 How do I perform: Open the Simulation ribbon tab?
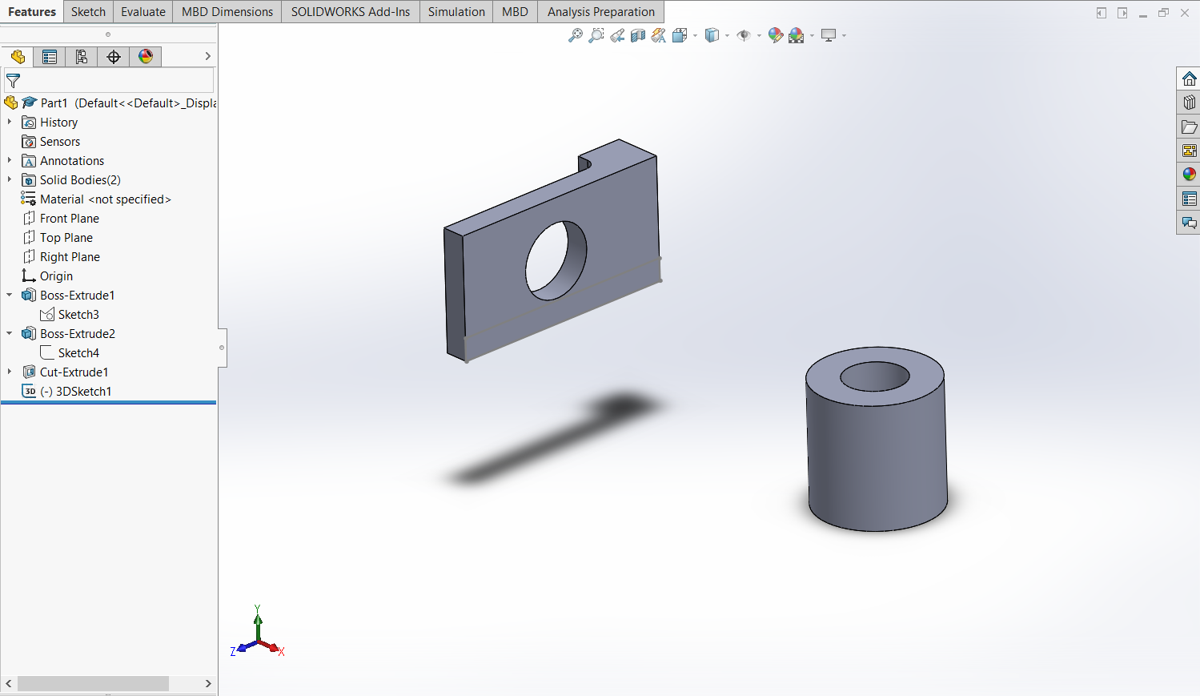(456, 11)
